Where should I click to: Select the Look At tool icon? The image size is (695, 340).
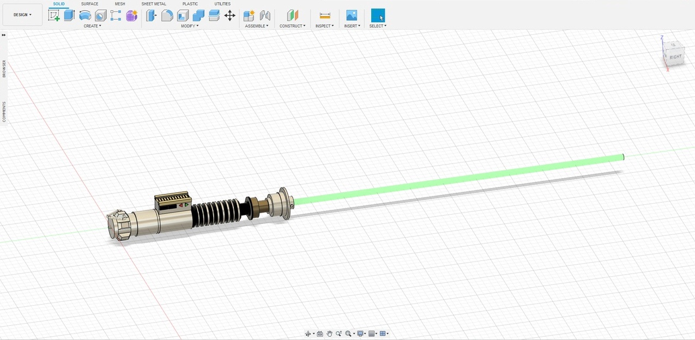pos(320,333)
